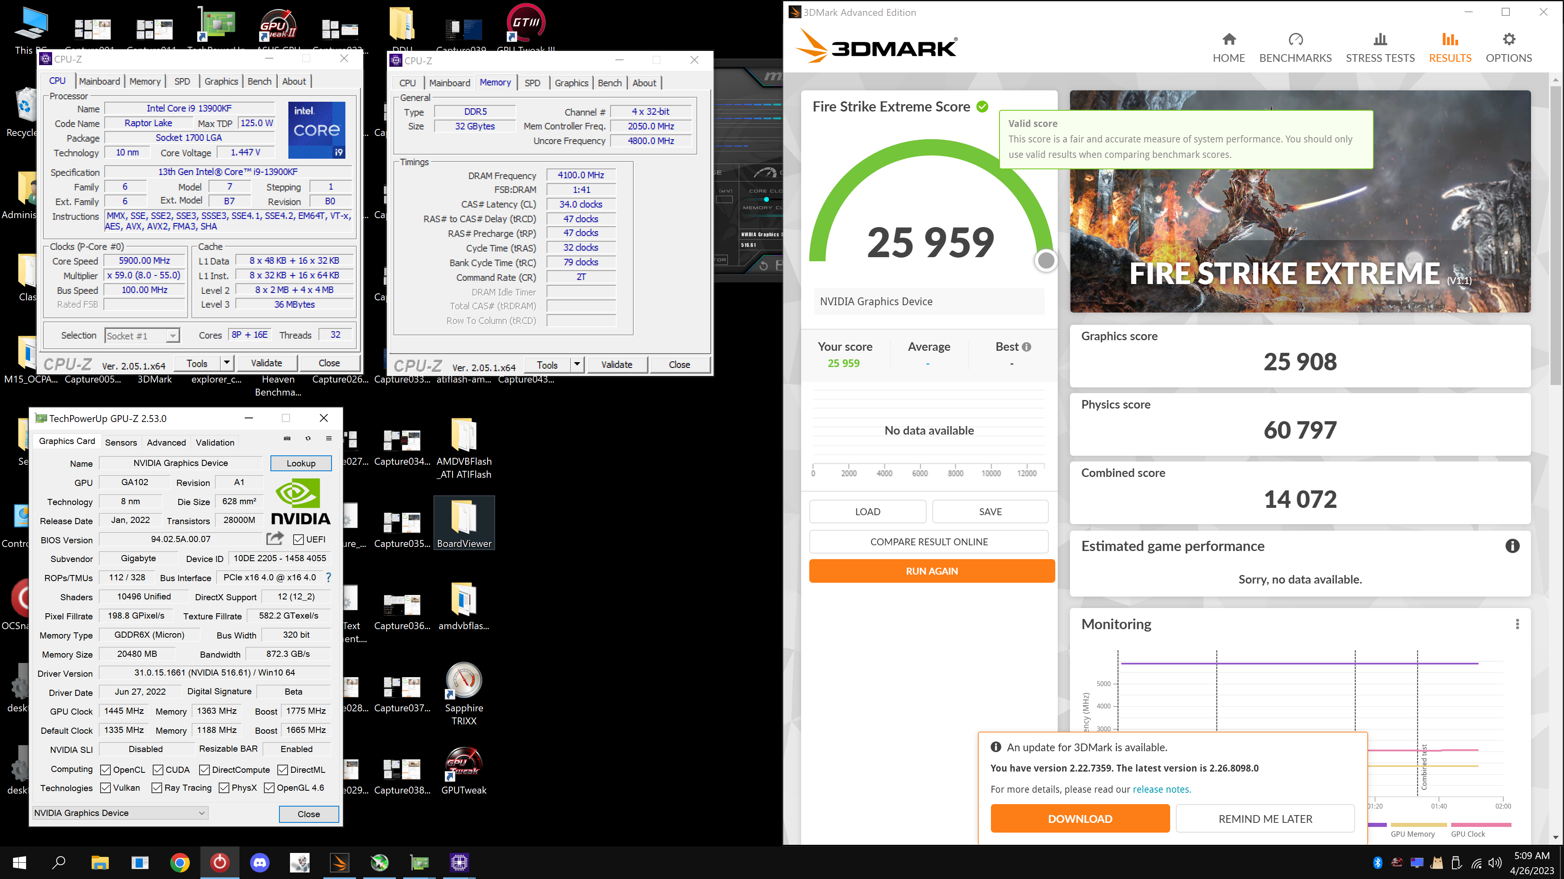
Task: Open BENCHMARKS in the 3DMark navigation
Action: pos(1295,48)
